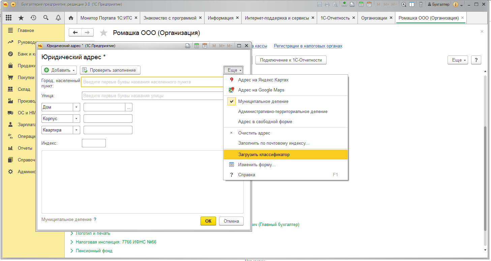Select Муниципальное деление checked option

[286, 101]
